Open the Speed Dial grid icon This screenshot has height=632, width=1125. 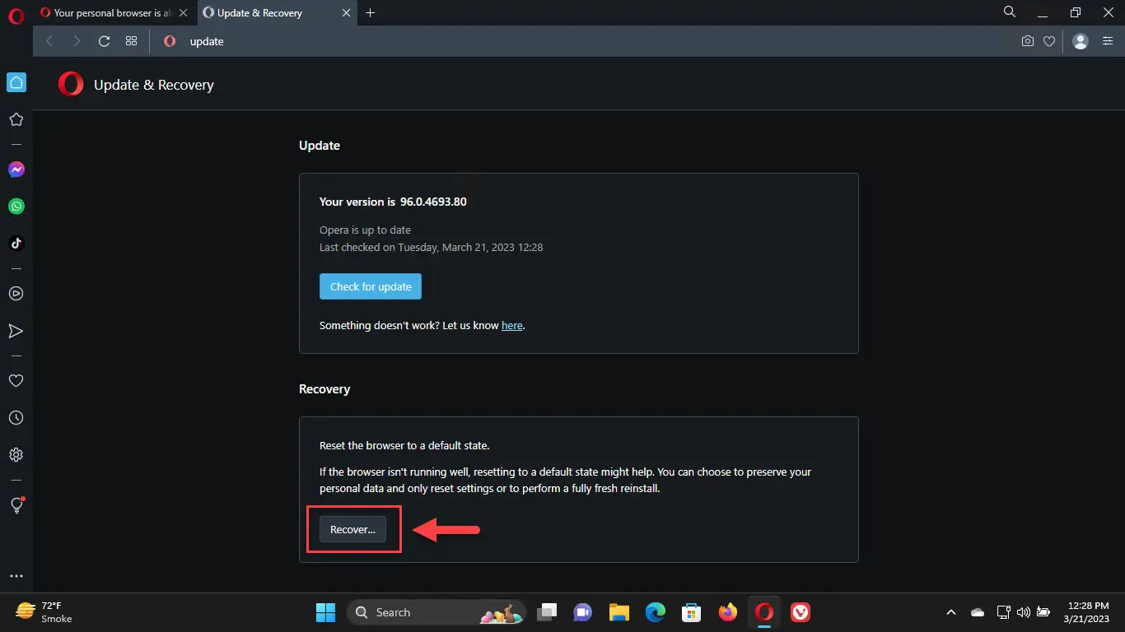[131, 41]
